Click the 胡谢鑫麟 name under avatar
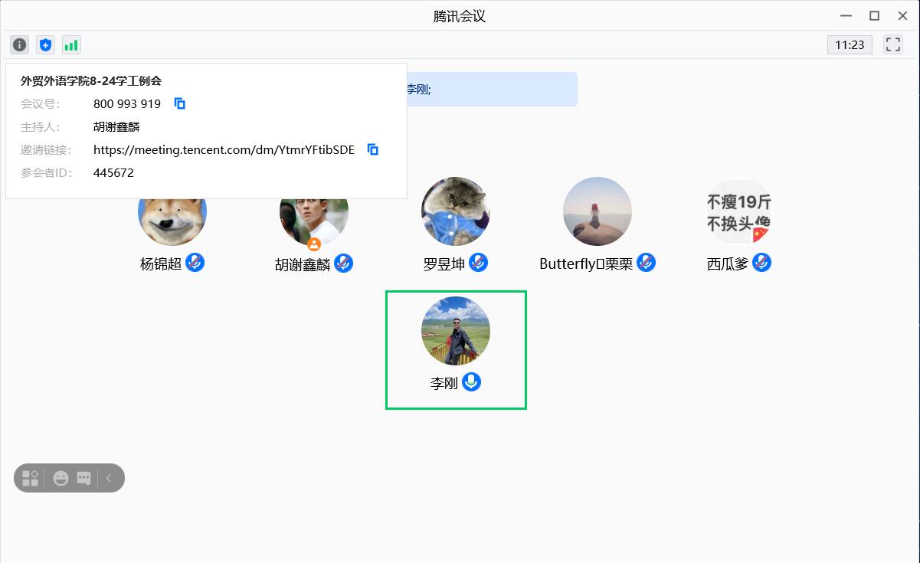 coord(303,265)
